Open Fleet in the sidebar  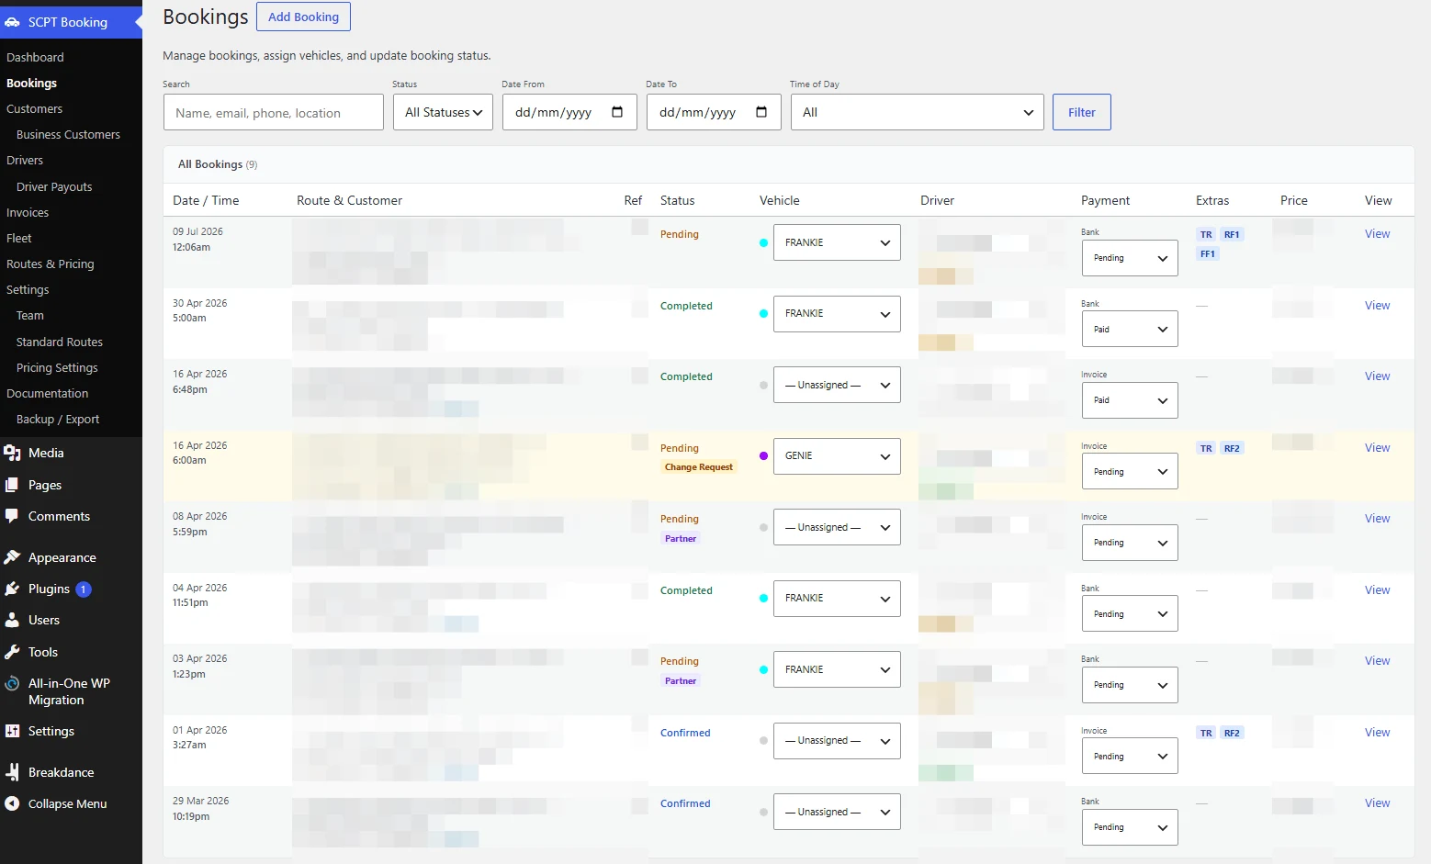19,238
